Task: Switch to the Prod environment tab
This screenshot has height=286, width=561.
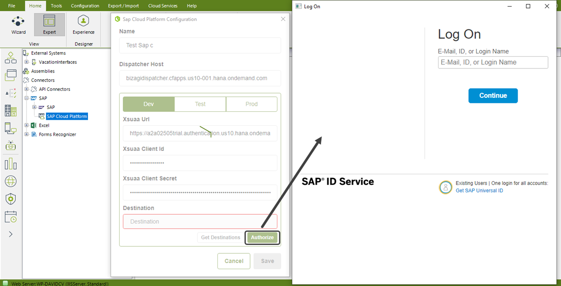Action: click(x=251, y=104)
